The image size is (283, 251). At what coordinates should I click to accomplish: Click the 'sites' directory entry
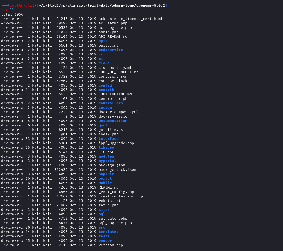click(104, 210)
